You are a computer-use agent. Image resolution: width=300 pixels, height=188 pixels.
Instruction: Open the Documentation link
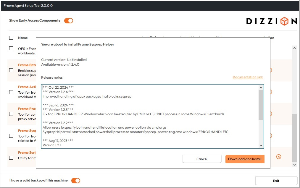pos(248,77)
